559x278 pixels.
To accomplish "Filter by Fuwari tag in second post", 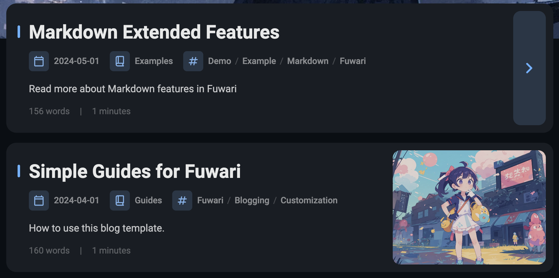I will 210,200.
